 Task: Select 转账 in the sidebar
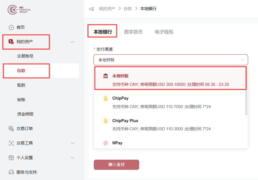coord(21,100)
